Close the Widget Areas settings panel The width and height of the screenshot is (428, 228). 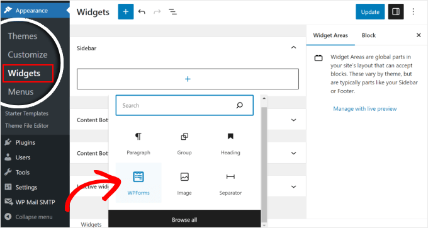(x=419, y=35)
